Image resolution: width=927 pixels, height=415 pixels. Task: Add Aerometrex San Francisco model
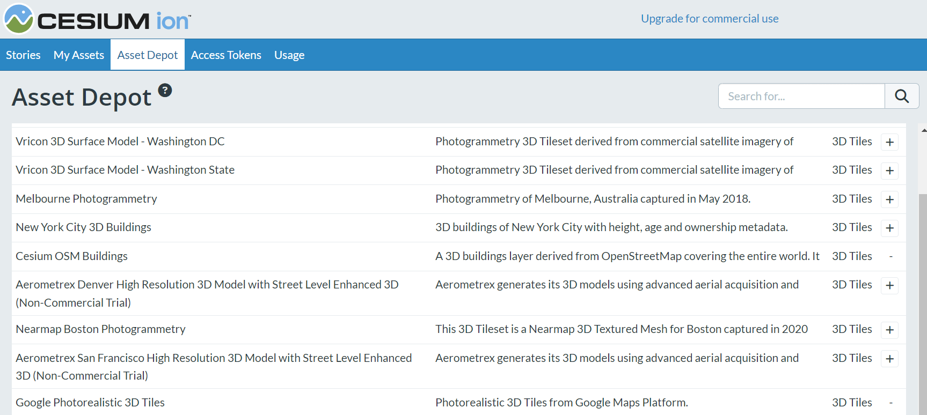[889, 359]
